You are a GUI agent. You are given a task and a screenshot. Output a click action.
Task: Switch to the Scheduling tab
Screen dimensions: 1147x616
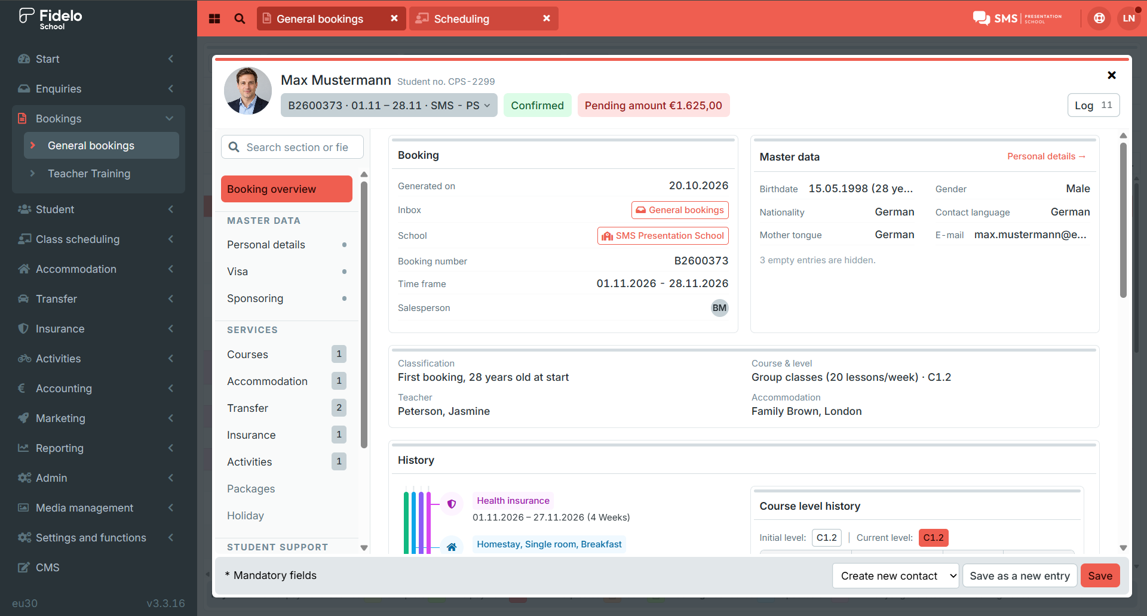pos(484,19)
